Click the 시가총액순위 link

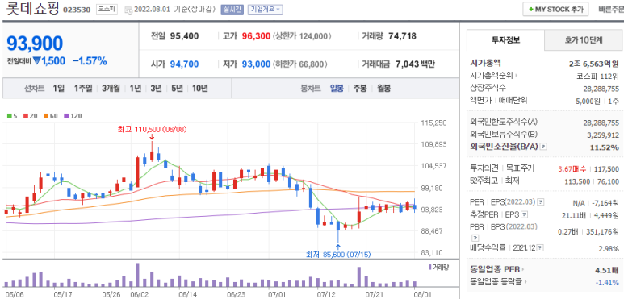click(x=492, y=76)
